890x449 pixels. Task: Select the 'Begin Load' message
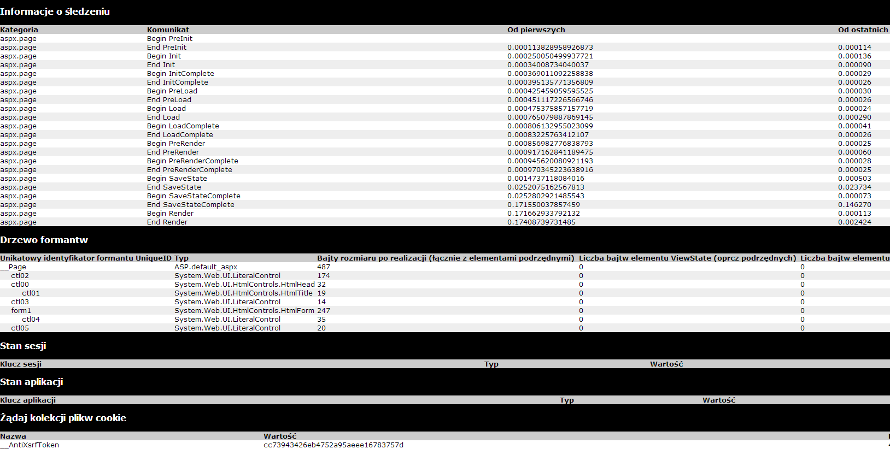166,109
